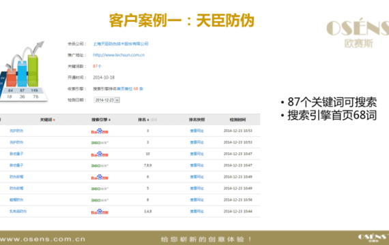Click the keyword link in the second table row
The image size is (389, 245).
pyautogui.click(x=16, y=142)
